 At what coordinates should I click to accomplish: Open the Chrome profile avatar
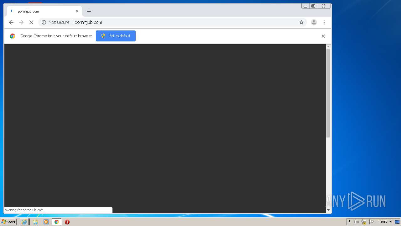point(314,22)
